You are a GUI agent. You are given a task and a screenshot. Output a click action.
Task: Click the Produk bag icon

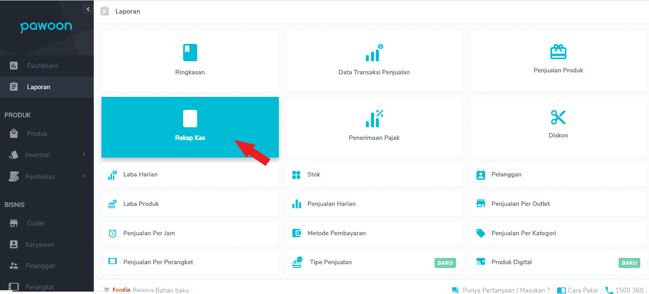(x=14, y=134)
